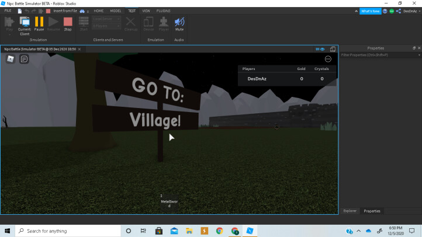
Task: Open the Local Server dropdown
Action: click(x=106, y=19)
